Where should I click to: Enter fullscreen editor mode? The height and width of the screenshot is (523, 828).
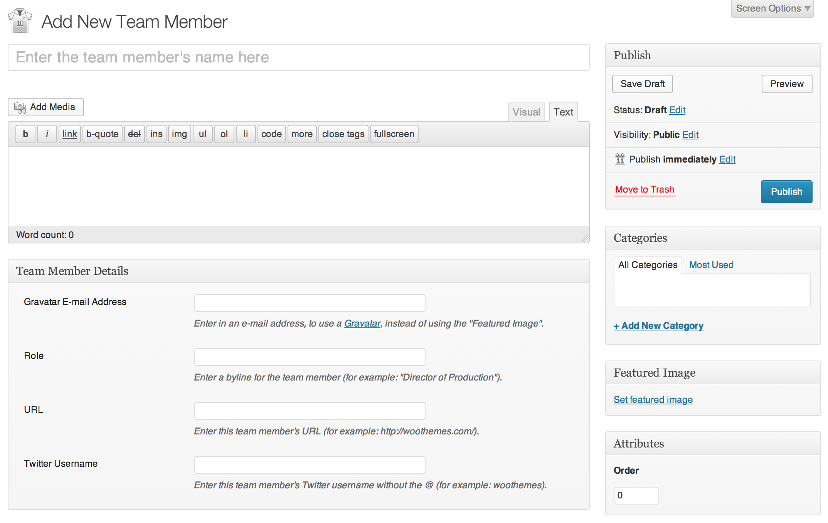point(394,134)
